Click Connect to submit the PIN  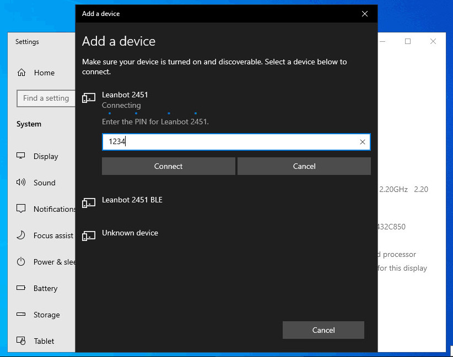[169, 166]
